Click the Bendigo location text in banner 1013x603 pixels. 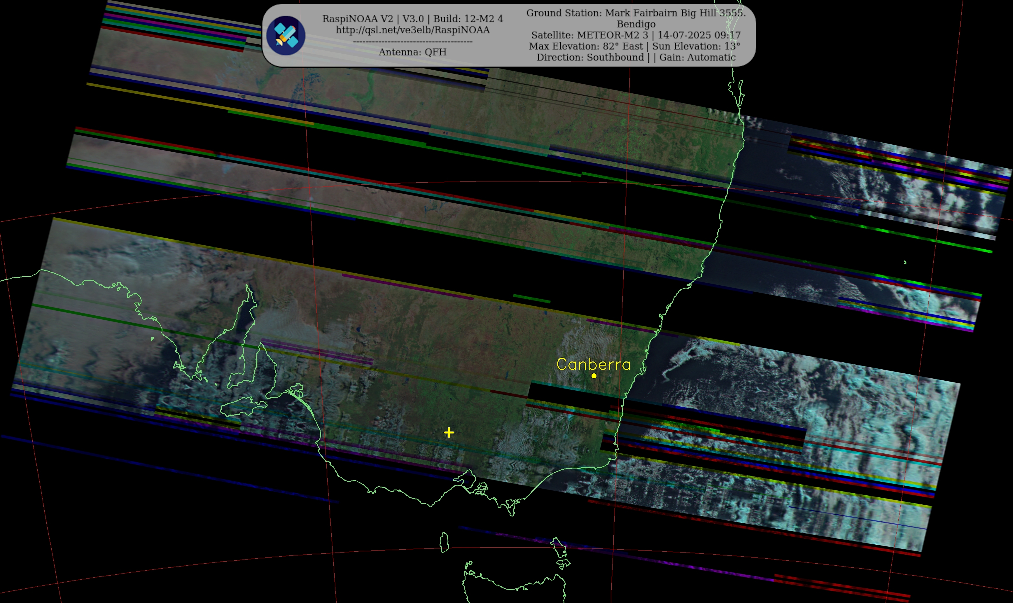point(636,24)
